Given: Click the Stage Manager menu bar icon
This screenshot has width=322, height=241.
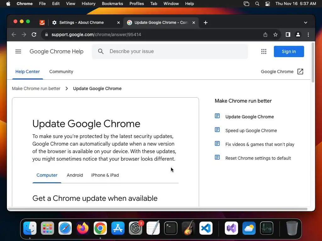Looking at the screenshot, I should [x=246, y=4].
